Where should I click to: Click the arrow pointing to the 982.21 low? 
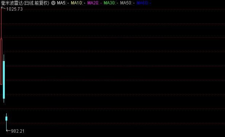pos(8,131)
